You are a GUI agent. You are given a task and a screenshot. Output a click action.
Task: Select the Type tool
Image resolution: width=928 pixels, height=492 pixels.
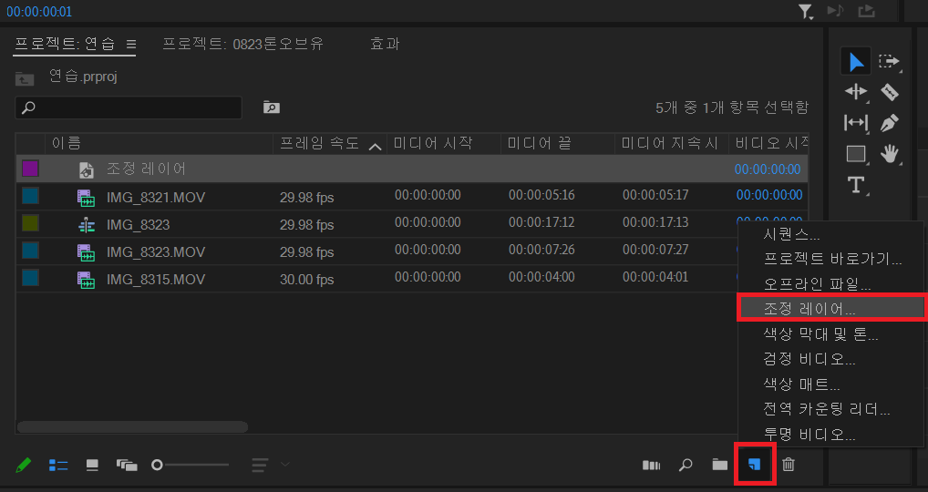pyautogui.click(x=856, y=185)
